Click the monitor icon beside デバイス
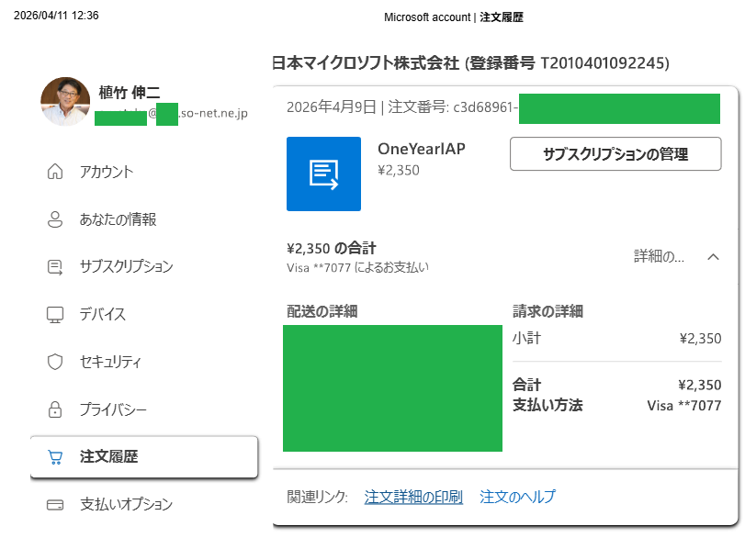Screen dimensions: 745x538 (x=55, y=314)
